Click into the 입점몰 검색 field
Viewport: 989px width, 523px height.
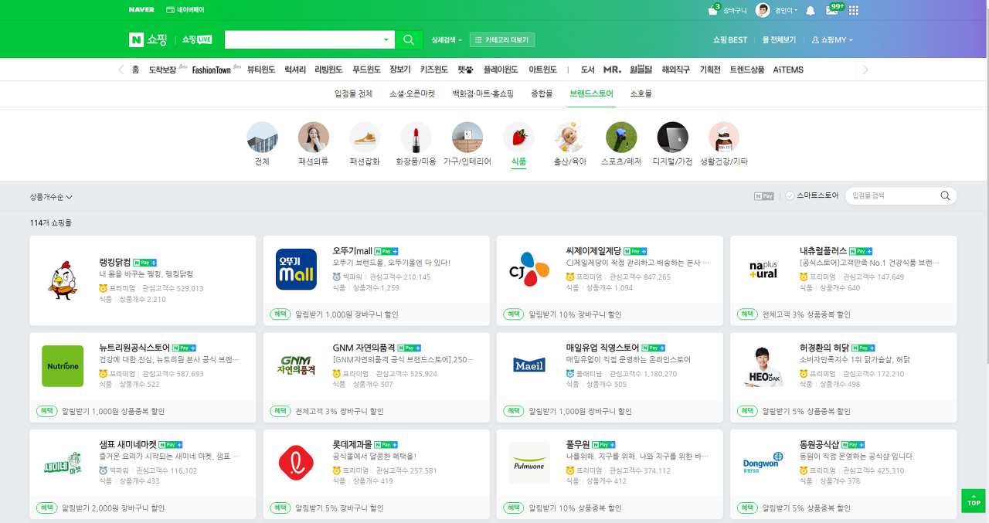point(892,195)
